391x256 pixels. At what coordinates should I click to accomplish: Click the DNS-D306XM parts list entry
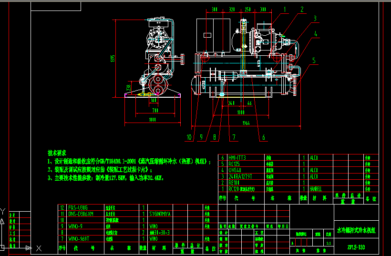[81, 214]
